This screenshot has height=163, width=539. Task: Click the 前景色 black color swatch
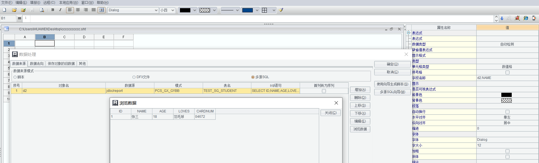tap(506, 95)
